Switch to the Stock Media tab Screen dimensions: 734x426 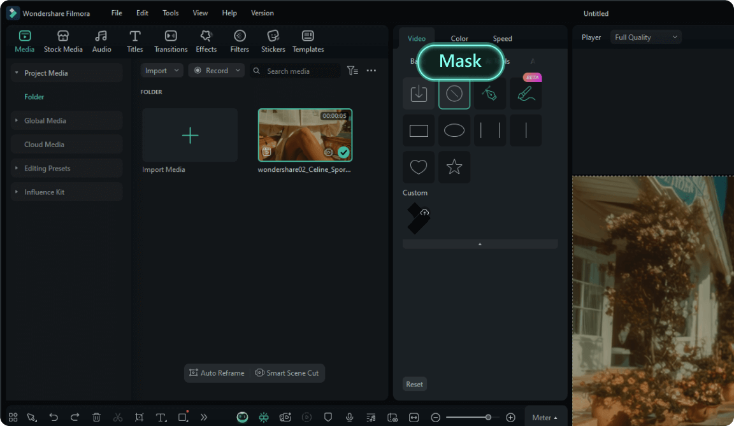(63, 41)
